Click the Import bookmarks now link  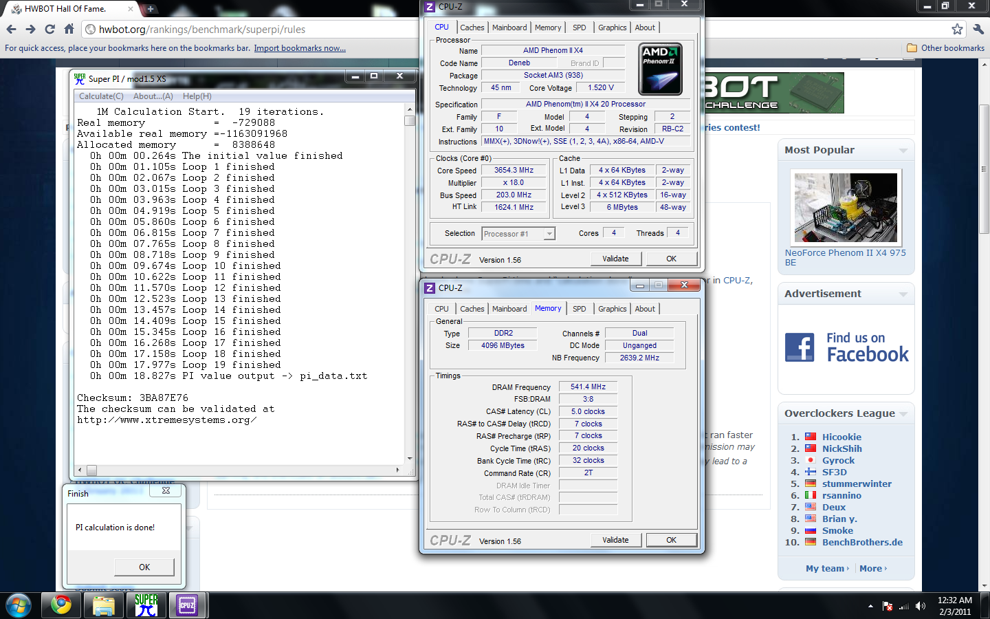click(x=300, y=48)
